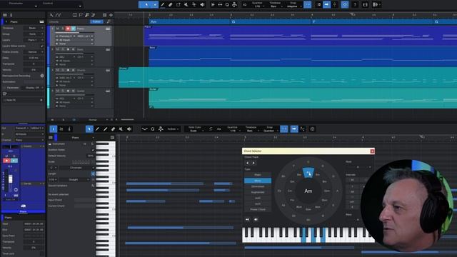Open the drum editor view icon in the editor toolbar
The height and width of the screenshot is (257, 457).
(61, 129)
